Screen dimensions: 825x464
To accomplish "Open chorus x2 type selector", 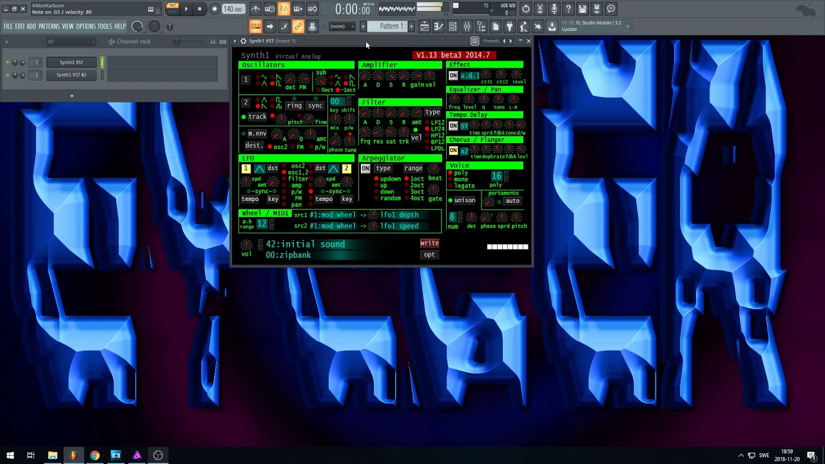I will click(464, 151).
